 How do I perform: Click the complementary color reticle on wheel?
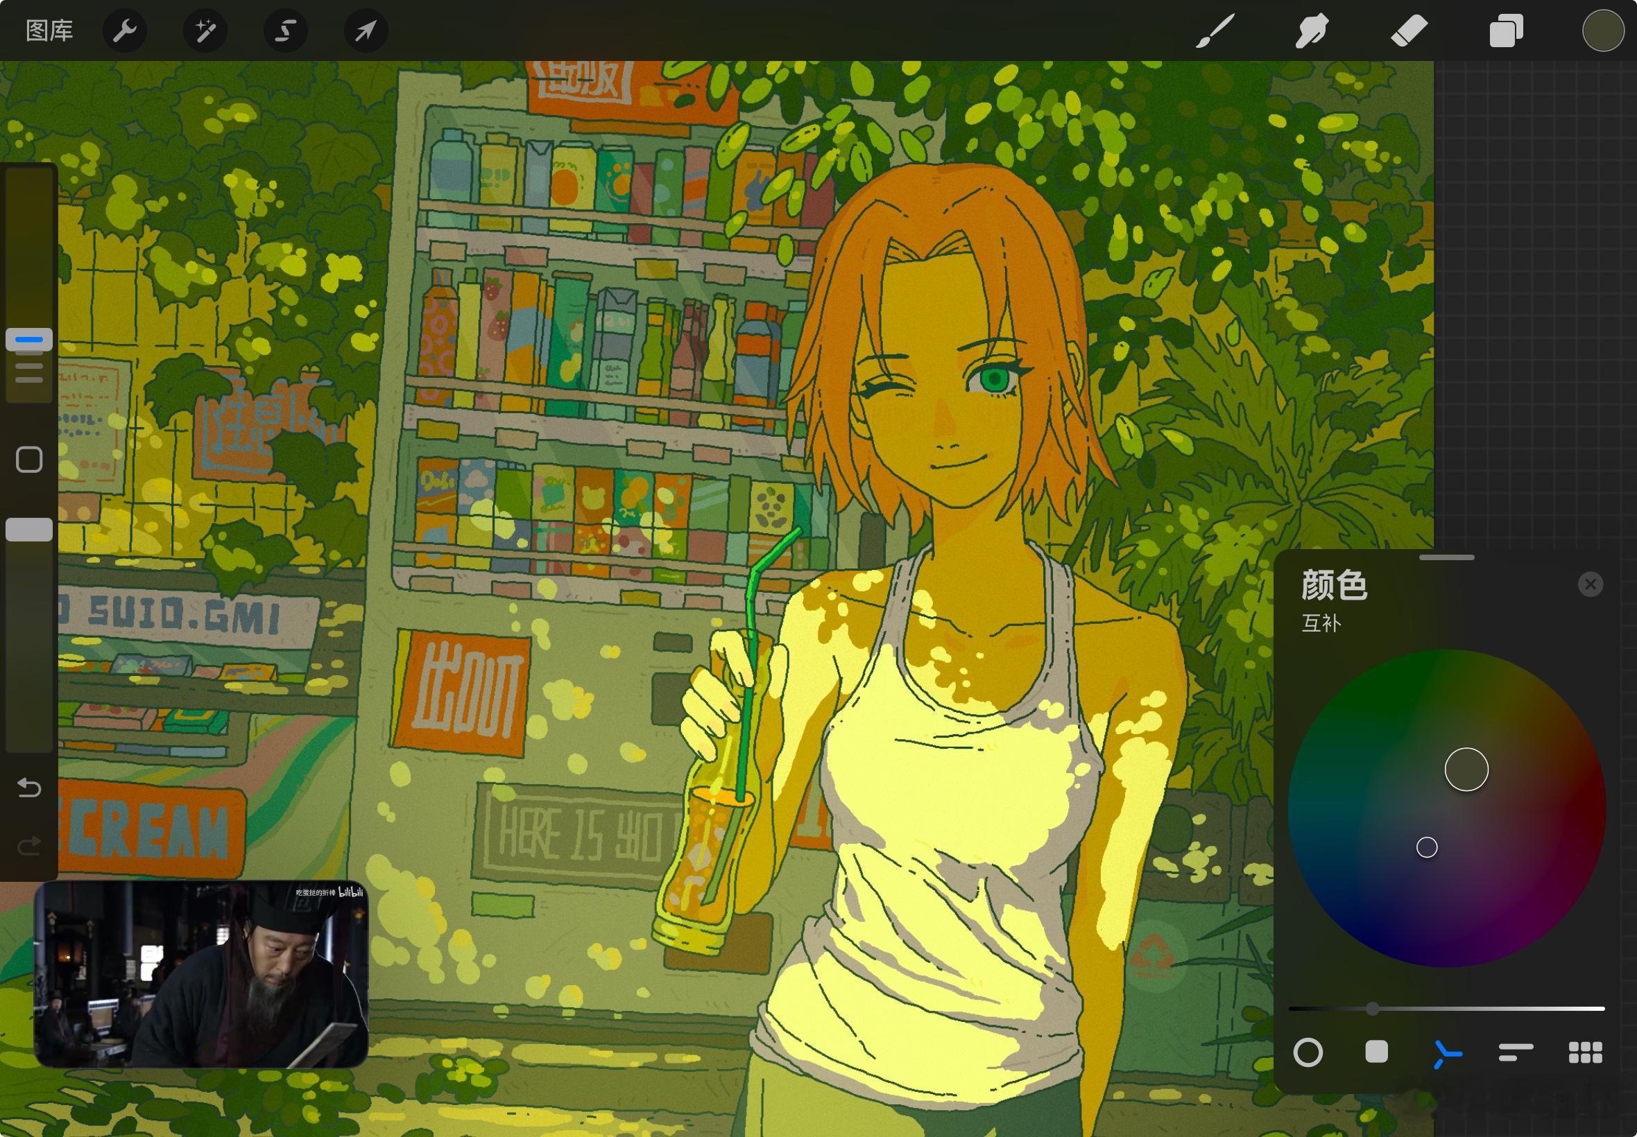pyautogui.click(x=1427, y=847)
